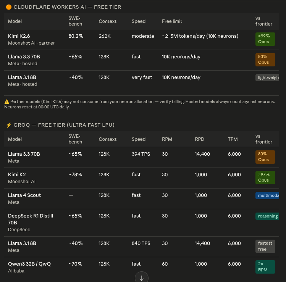286x282 pixels.
Task: Select the 80.2% SWE-bench value
Action: 76,36
